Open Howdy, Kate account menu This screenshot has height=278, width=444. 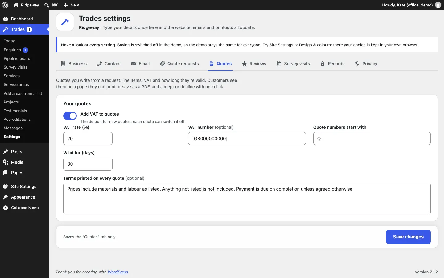[x=411, y=5]
